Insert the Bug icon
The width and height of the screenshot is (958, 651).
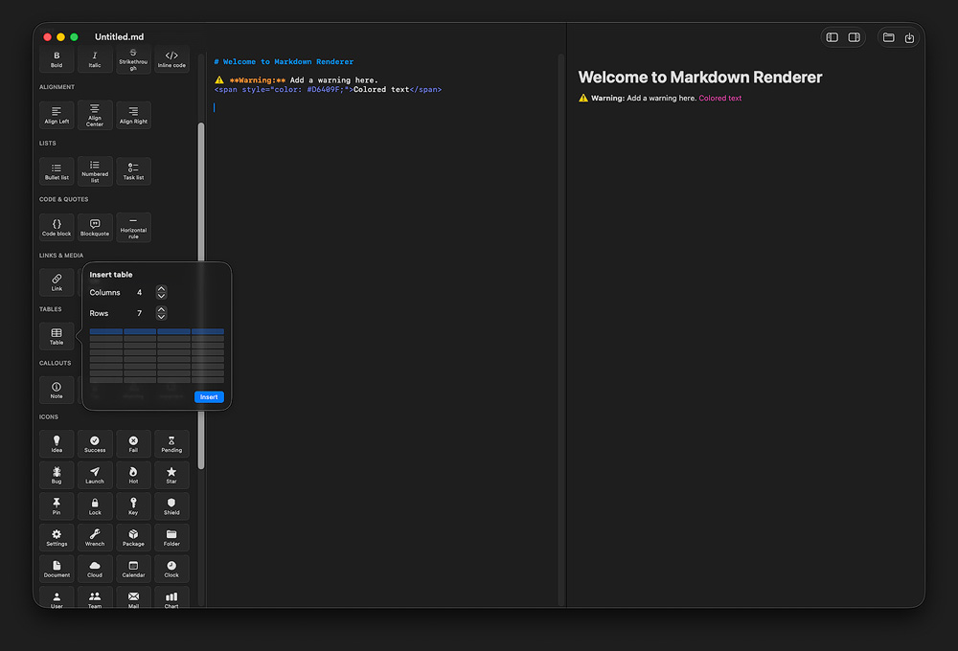[x=57, y=475]
